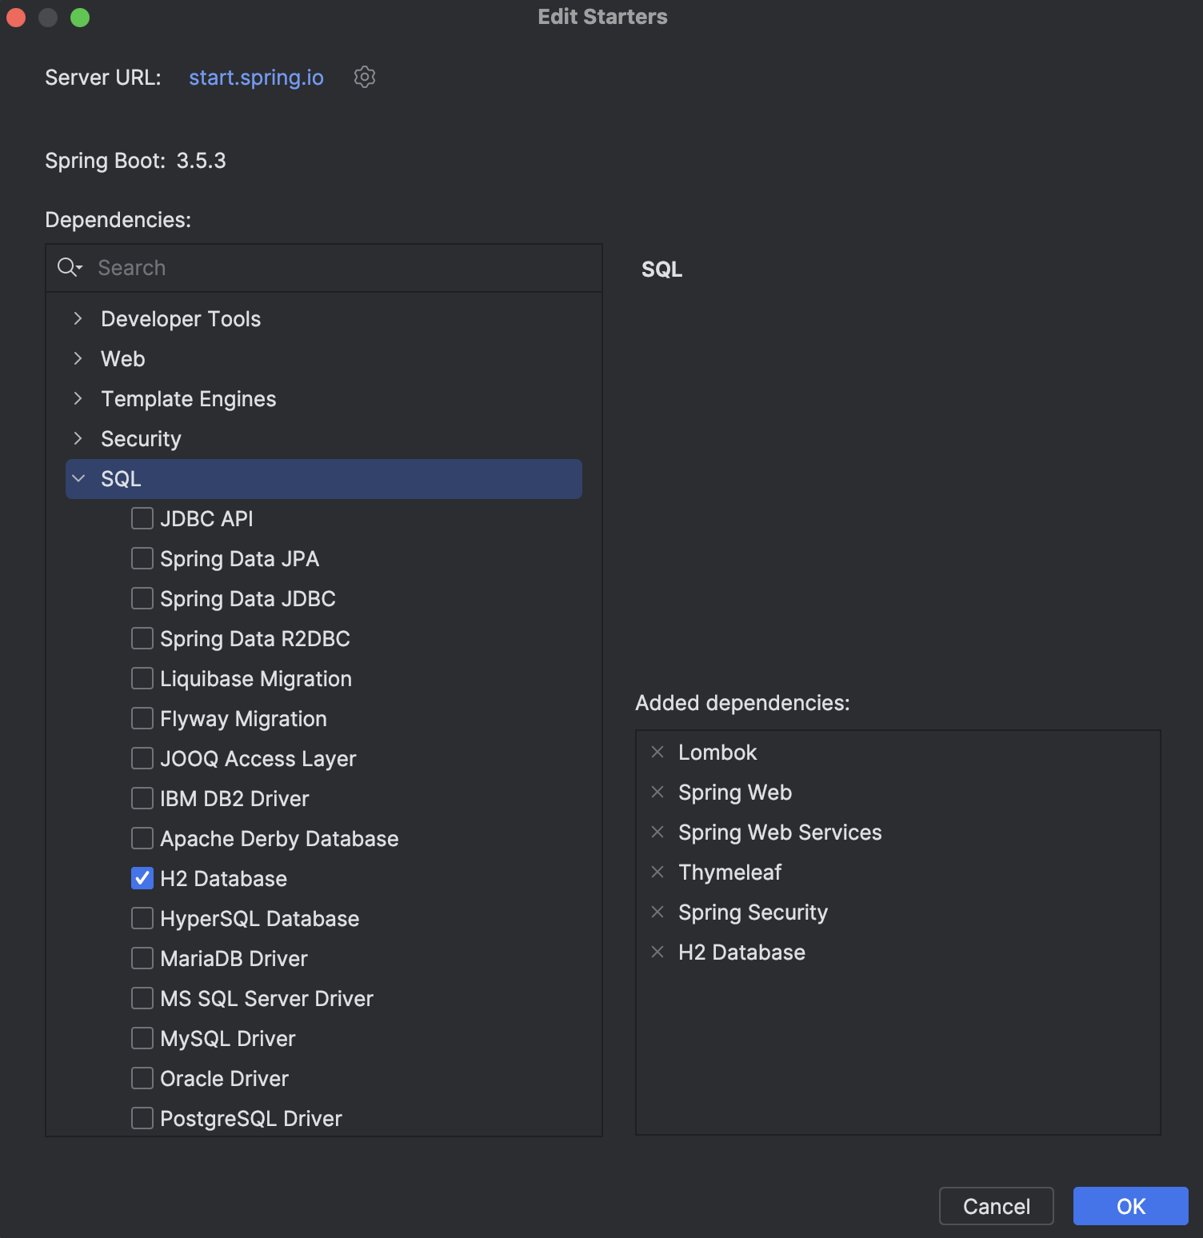Enable Spring Data R2DBC dependency

point(142,638)
